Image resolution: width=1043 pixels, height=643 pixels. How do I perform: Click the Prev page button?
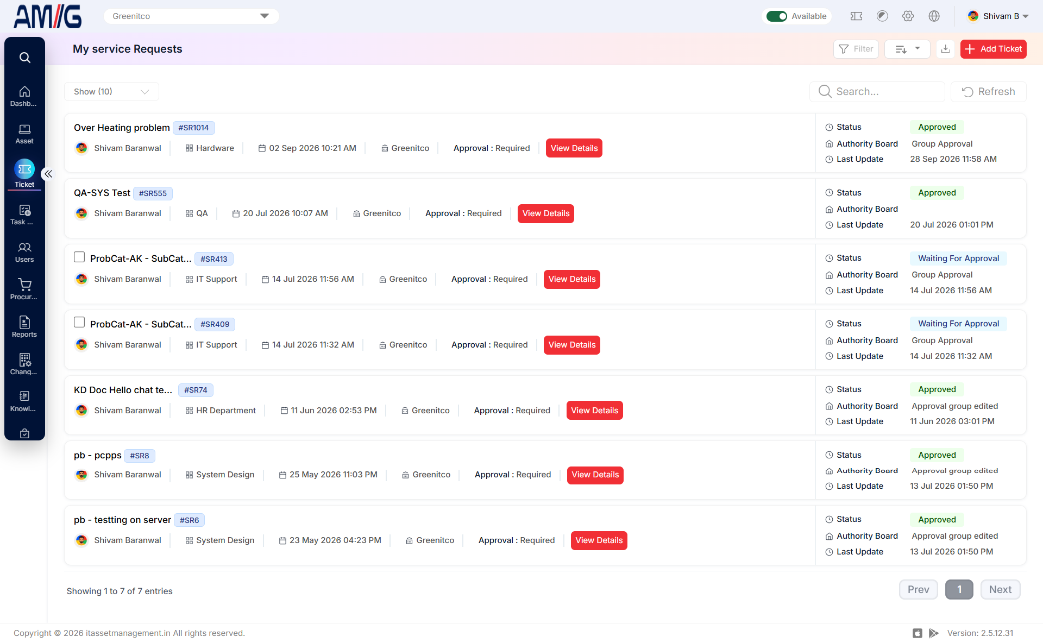918,590
